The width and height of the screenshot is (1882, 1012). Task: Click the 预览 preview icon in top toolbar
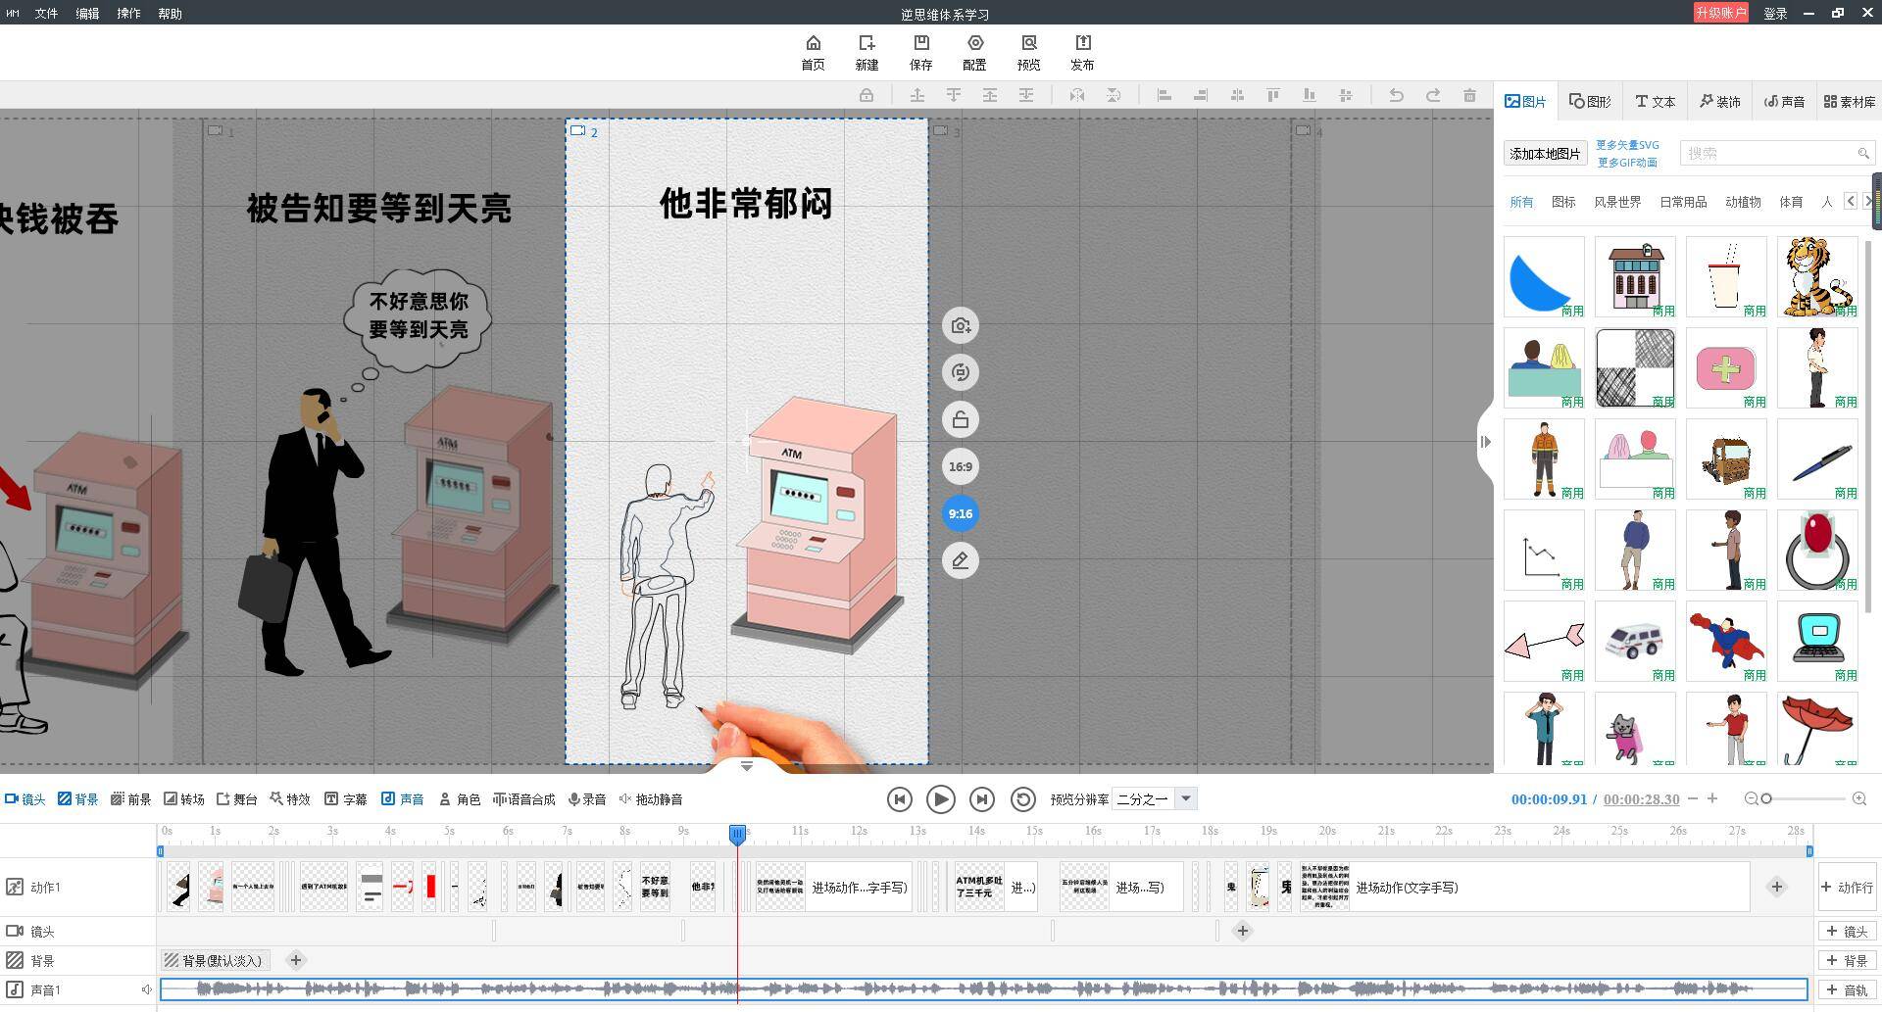tap(1028, 43)
